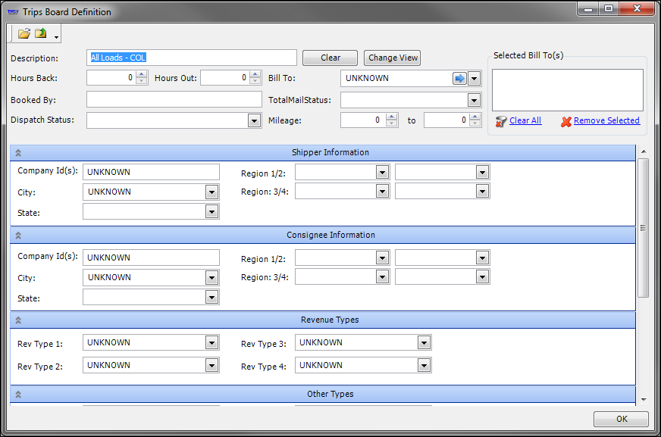Open the Dispatch Status dropdown
The width and height of the screenshot is (661, 437).
coord(254,120)
